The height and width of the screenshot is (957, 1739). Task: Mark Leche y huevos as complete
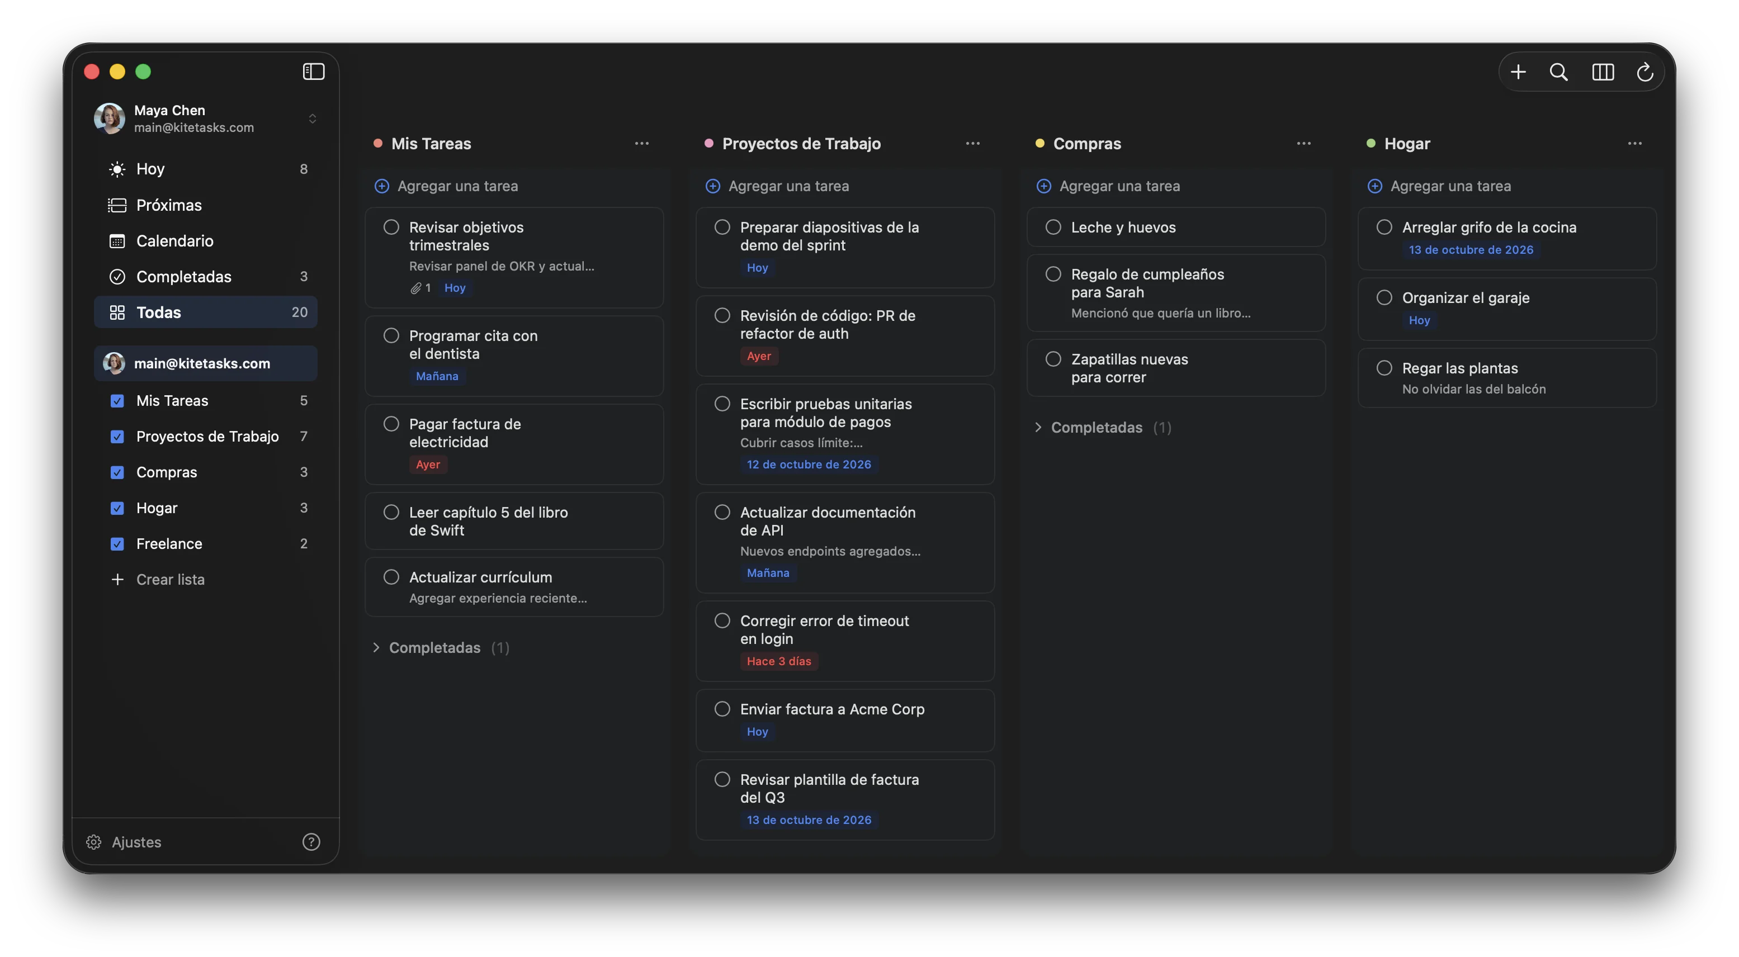pyautogui.click(x=1053, y=227)
